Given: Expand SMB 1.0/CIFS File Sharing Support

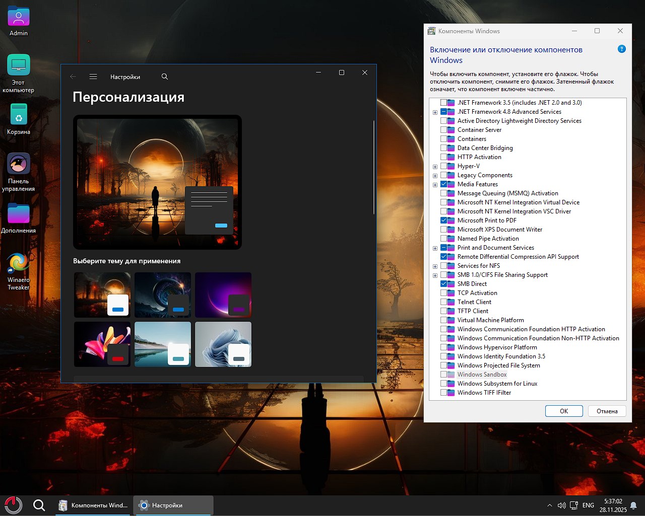Looking at the screenshot, I should (x=435, y=275).
